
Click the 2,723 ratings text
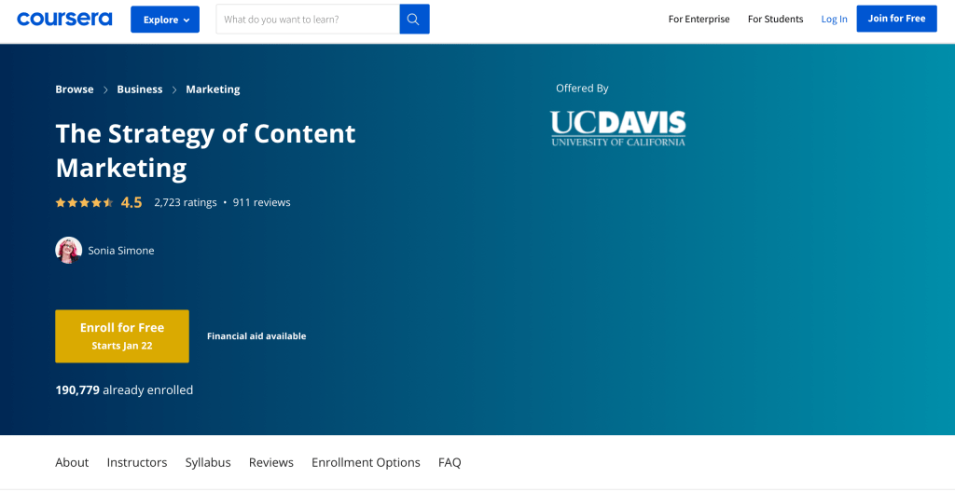186,202
